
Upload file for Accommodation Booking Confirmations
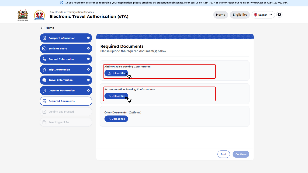tap(116, 96)
